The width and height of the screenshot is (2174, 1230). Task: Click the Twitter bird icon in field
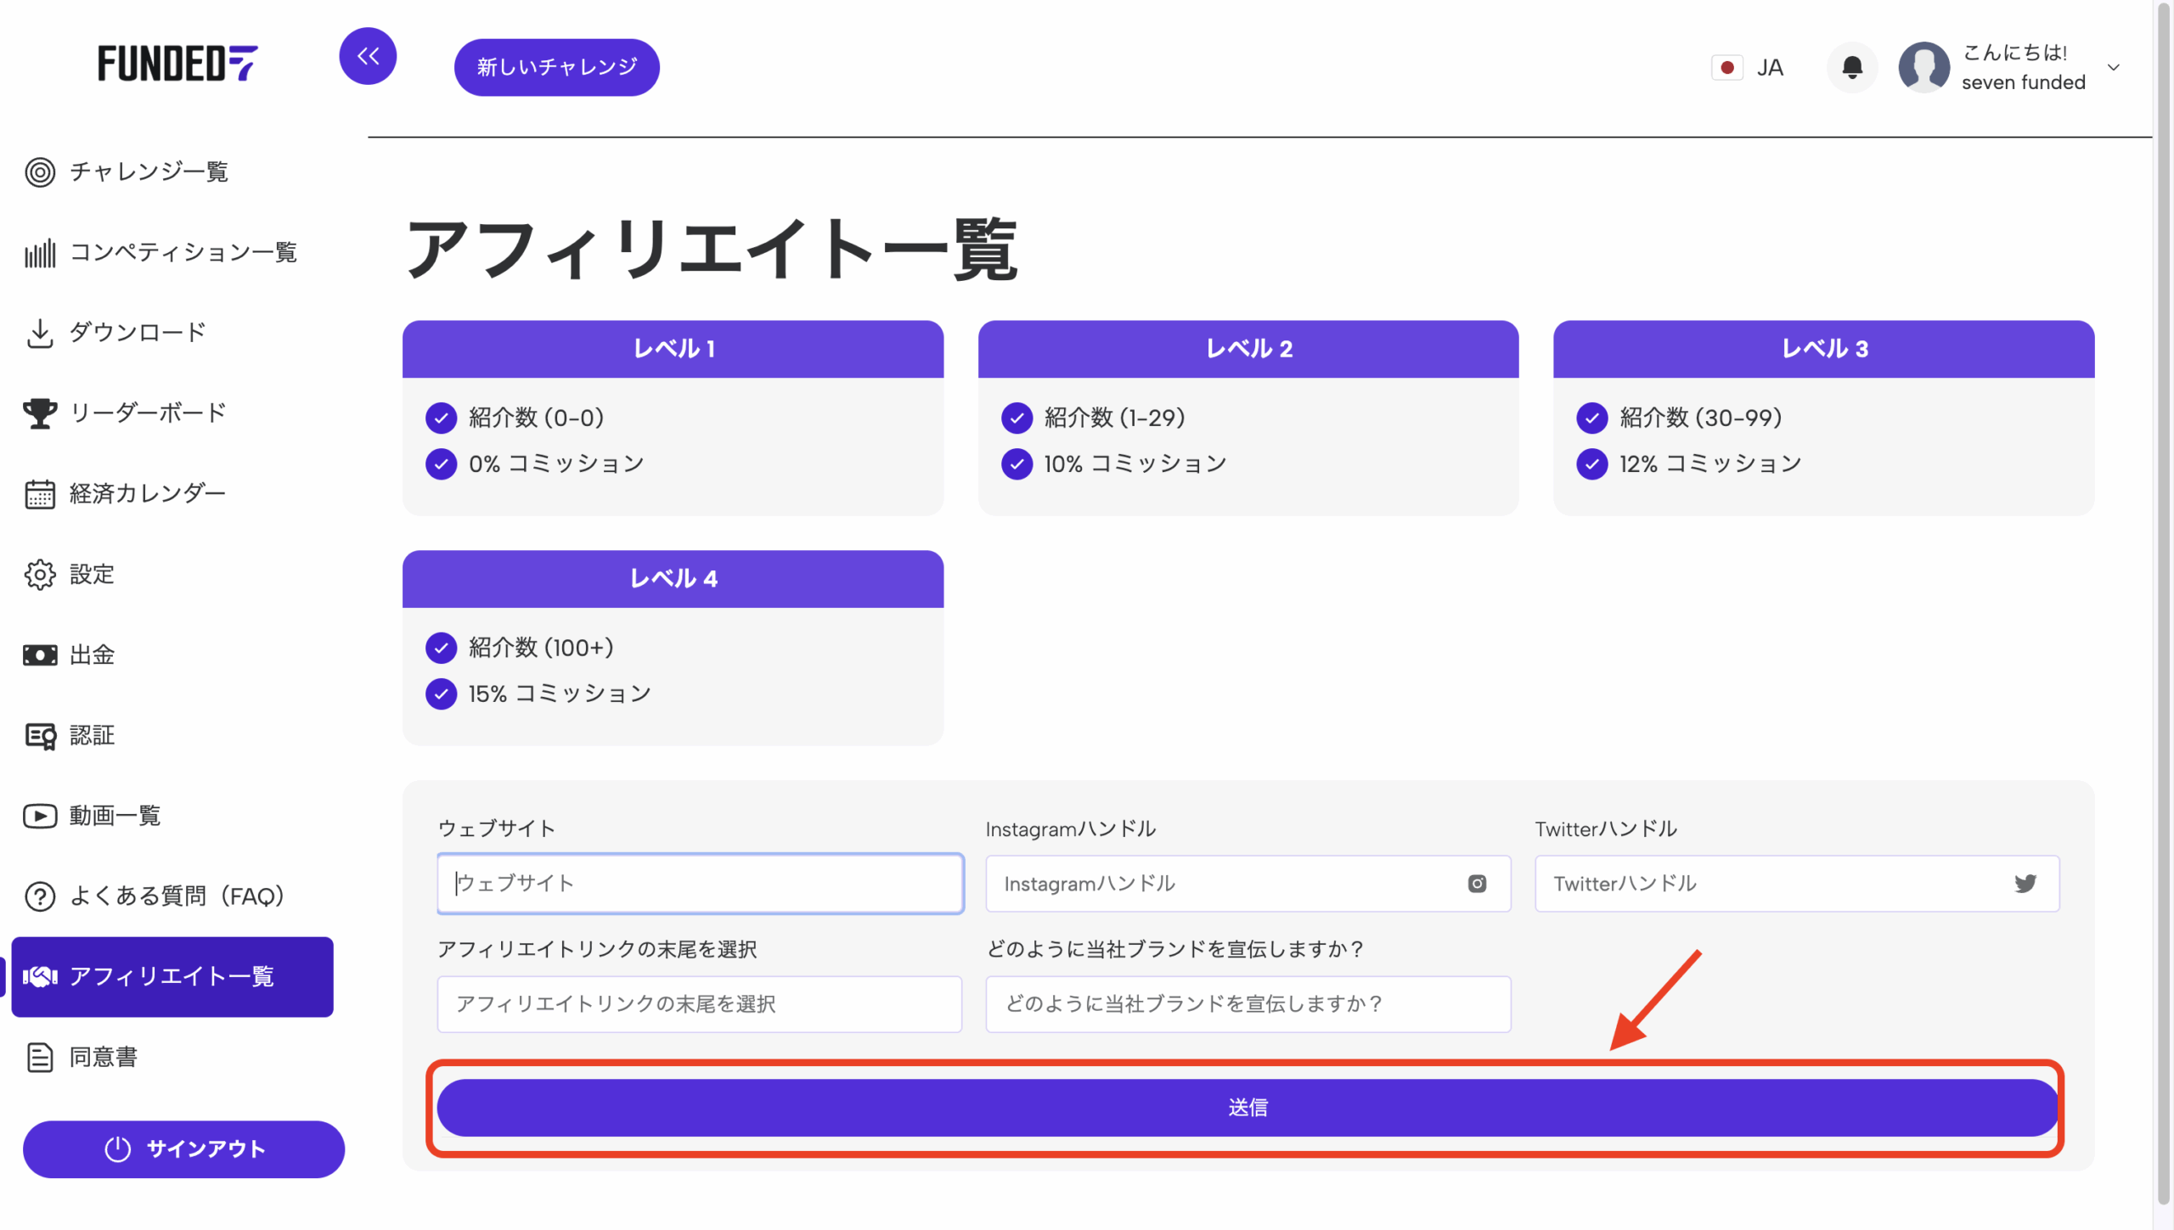[2025, 884]
